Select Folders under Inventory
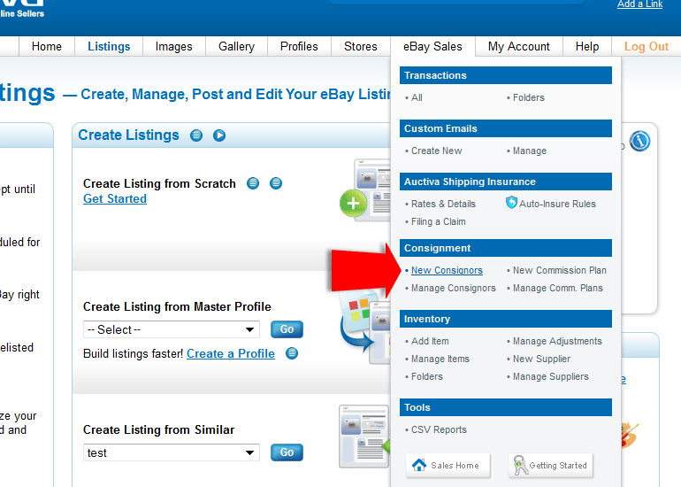Image resolution: width=681 pixels, height=487 pixels. 427,376
